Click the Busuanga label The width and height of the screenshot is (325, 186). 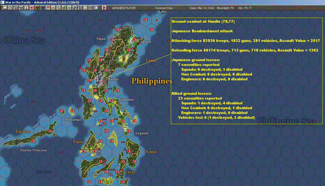[x=73, y=120]
